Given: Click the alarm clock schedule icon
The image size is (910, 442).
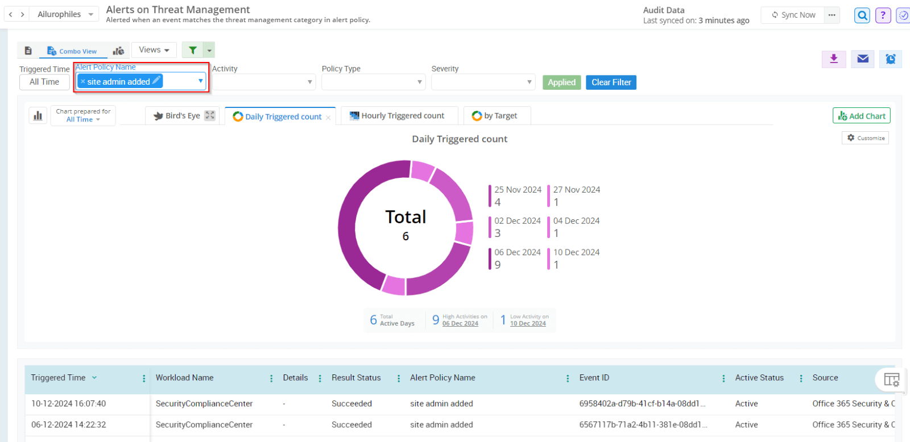Looking at the screenshot, I should [891, 59].
